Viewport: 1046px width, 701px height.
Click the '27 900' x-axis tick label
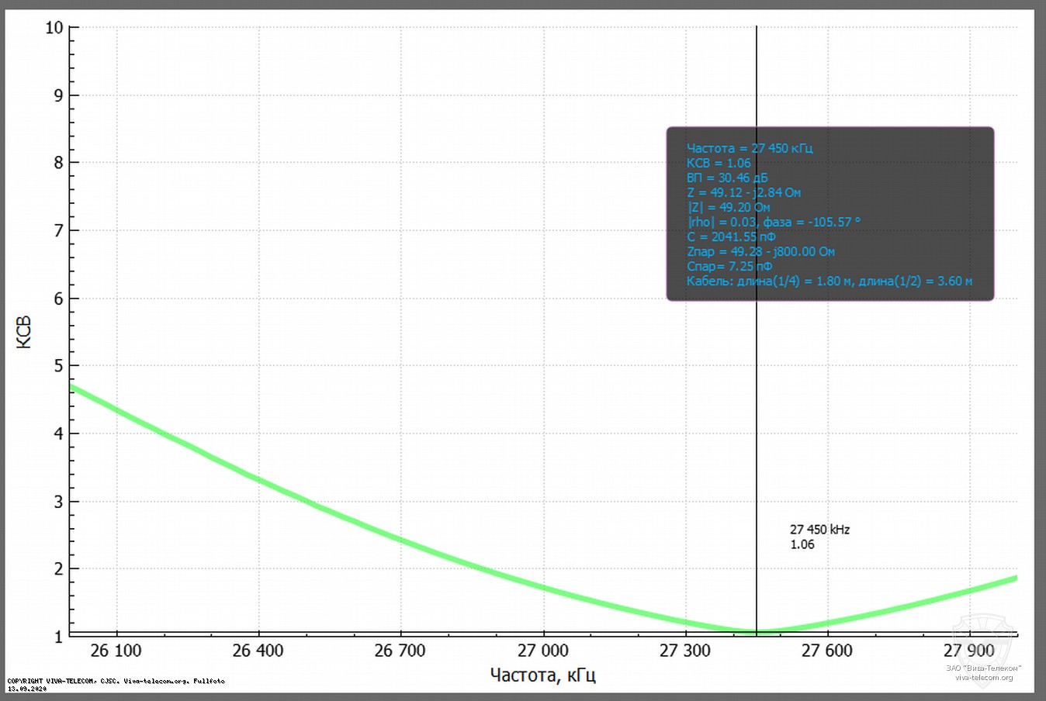tap(968, 651)
